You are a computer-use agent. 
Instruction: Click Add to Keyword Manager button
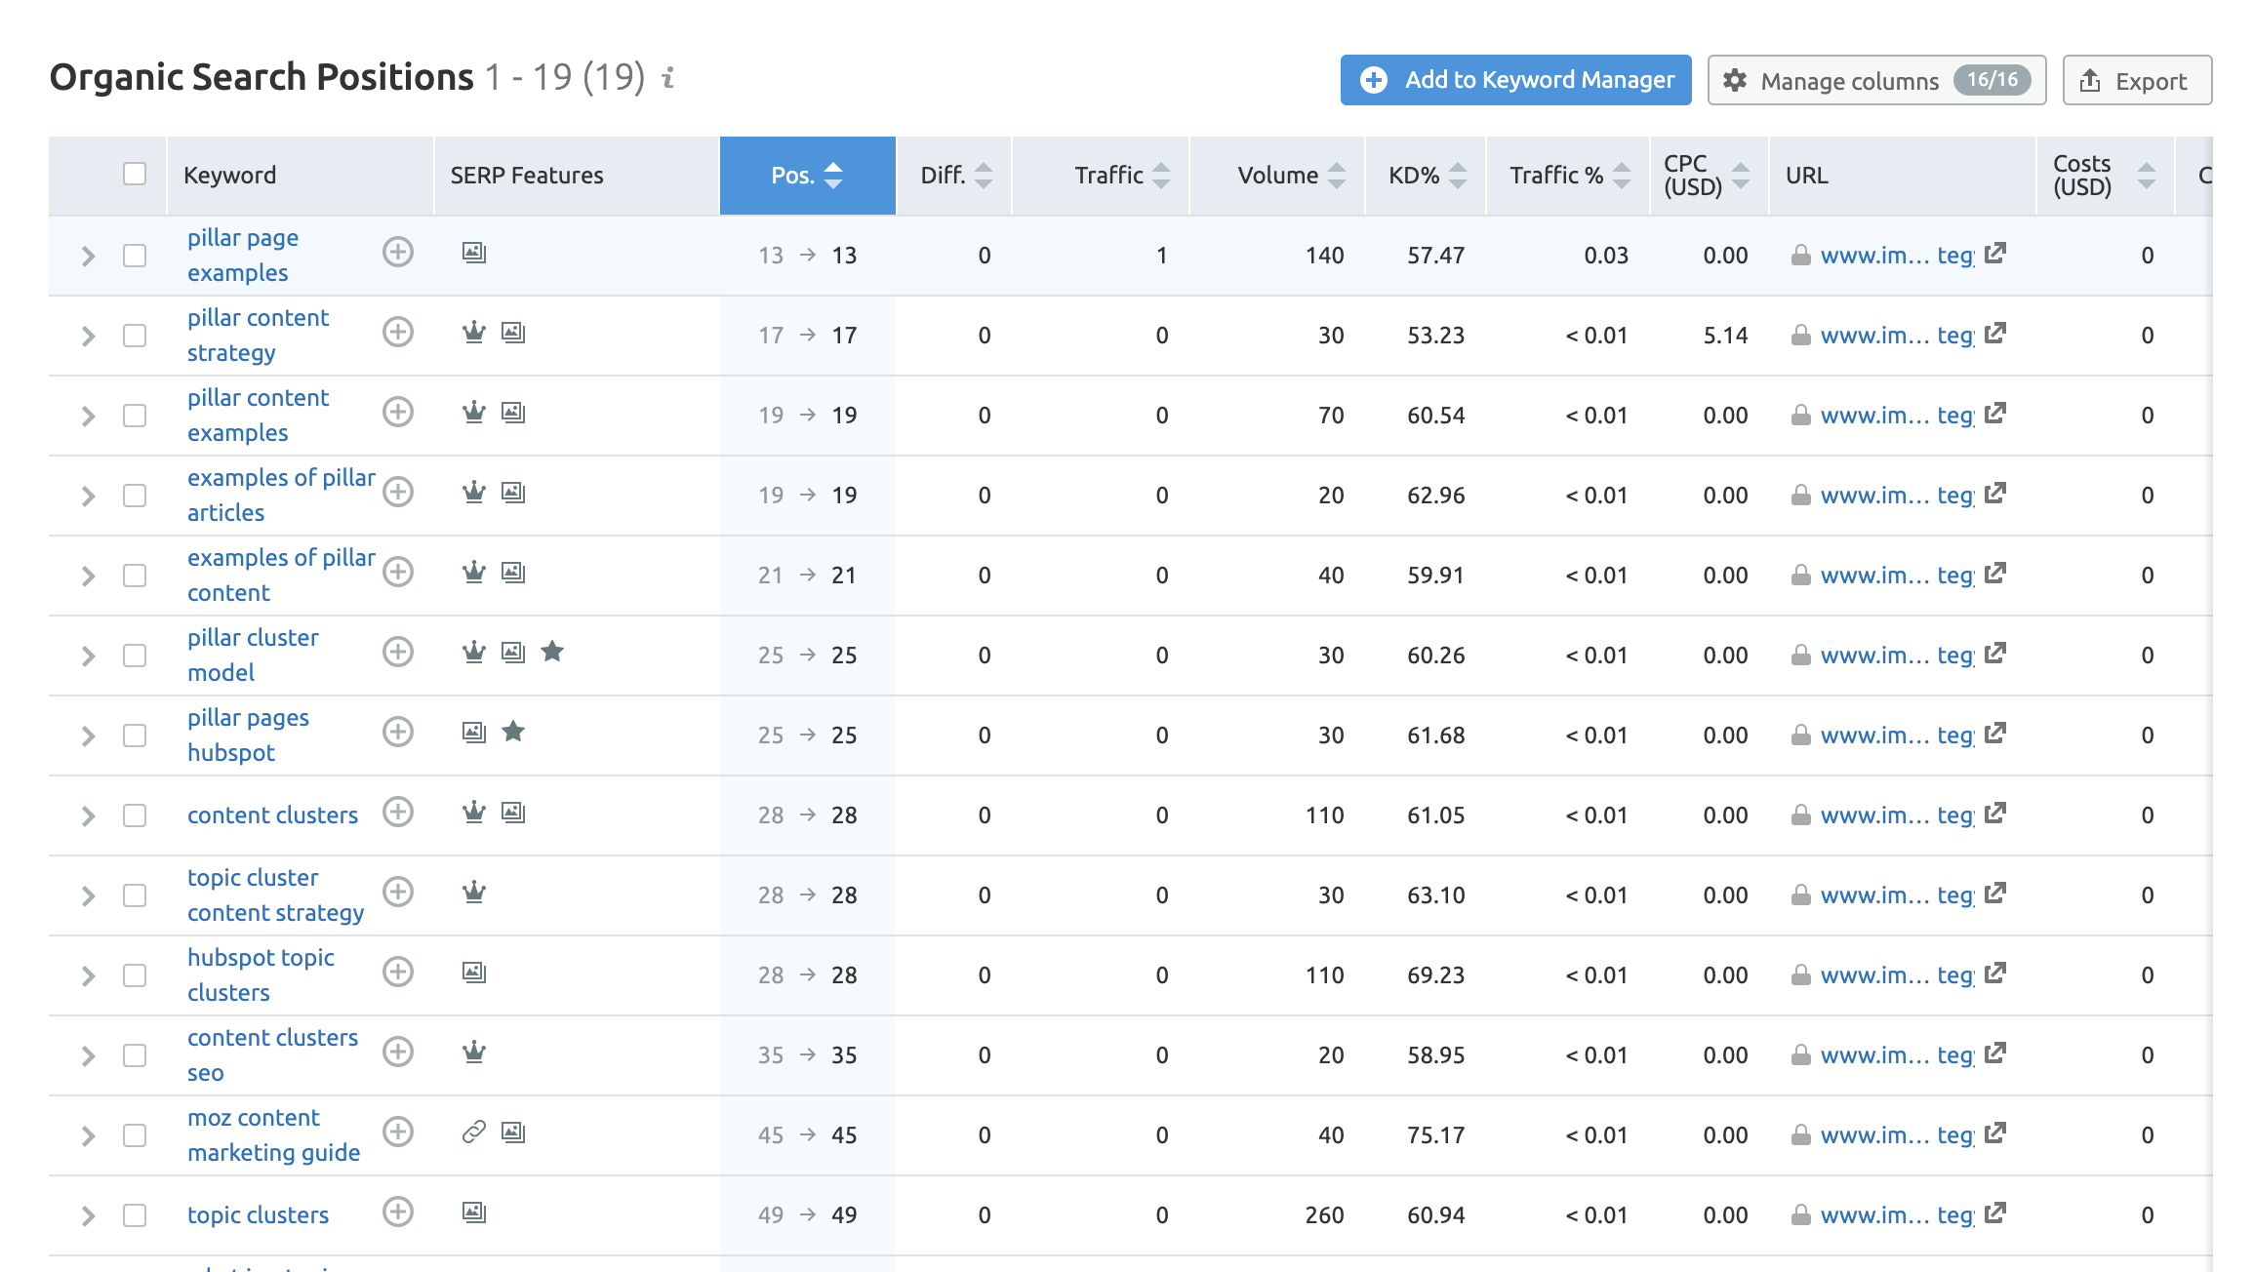pyautogui.click(x=1515, y=80)
